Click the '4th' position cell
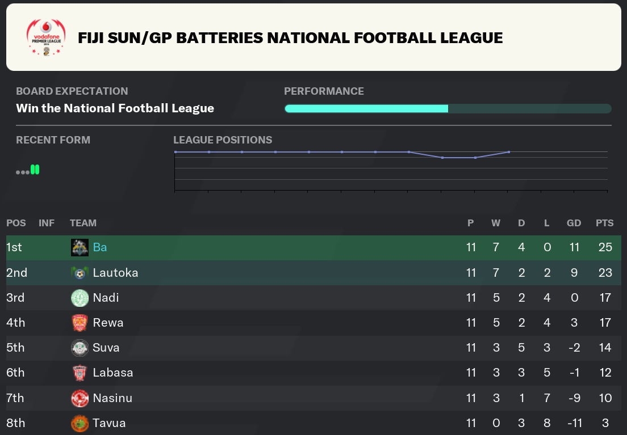The width and height of the screenshot is (627, 435). pyautogui.click(x=15, y=323)
